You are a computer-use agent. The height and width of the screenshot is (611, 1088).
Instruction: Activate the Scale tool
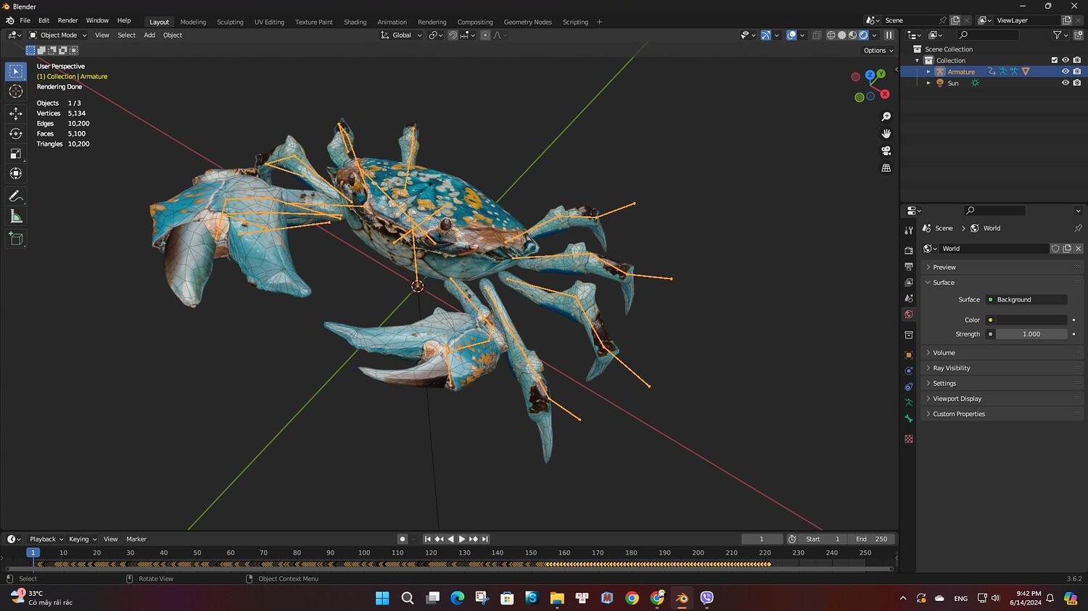[16, 154]
